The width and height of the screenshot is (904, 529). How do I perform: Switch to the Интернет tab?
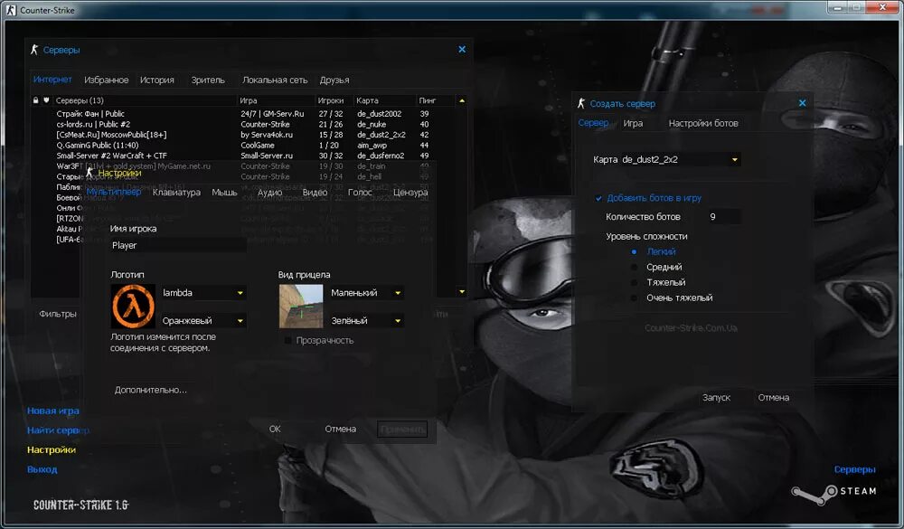(52, 80)
